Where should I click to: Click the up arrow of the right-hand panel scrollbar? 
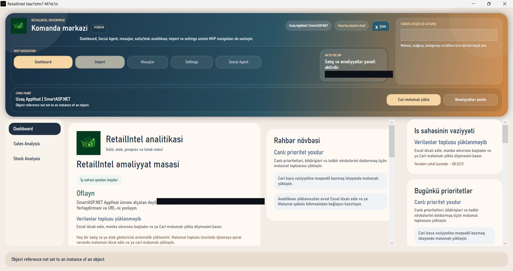coord(505,122)
